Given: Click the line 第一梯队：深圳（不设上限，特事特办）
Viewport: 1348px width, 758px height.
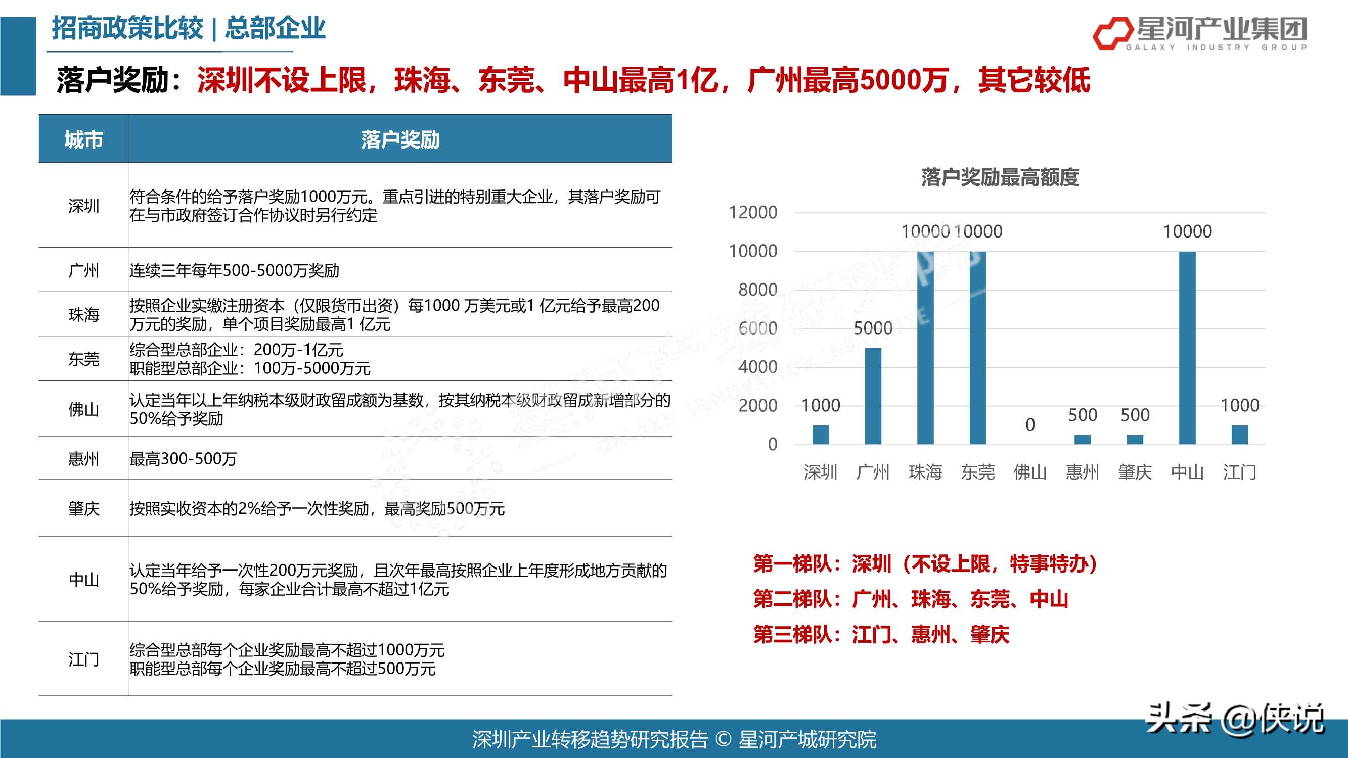Looking at the screenshot, I should [926, 564].
